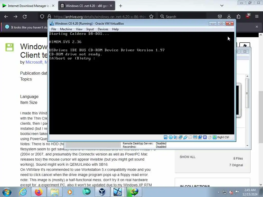
Task: Click the audio indicator in VirtualBox status bar
Action: (175, 137)
